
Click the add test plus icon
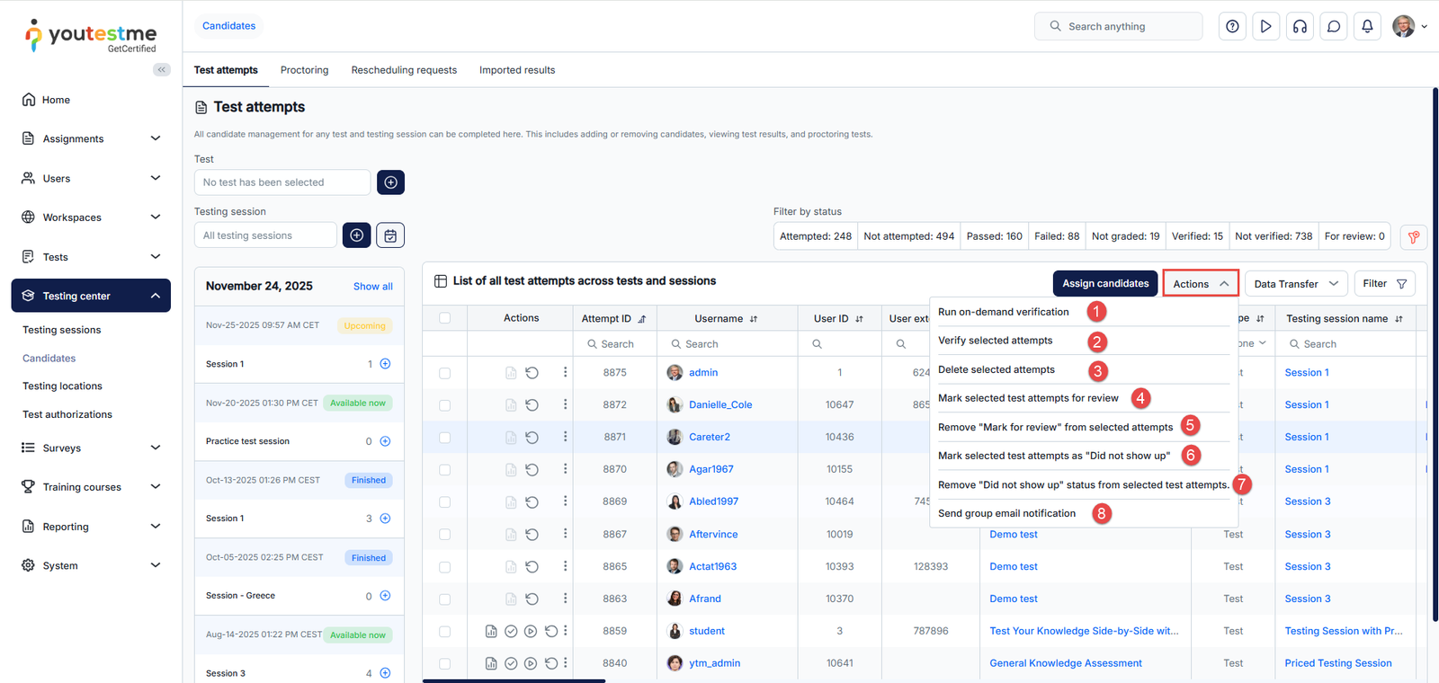[390, 182]
